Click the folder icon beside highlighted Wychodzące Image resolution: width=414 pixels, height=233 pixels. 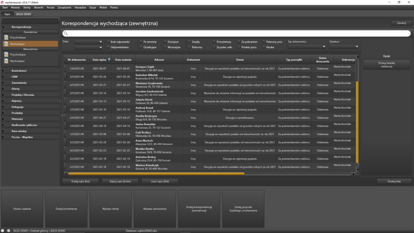pos(6,44)
